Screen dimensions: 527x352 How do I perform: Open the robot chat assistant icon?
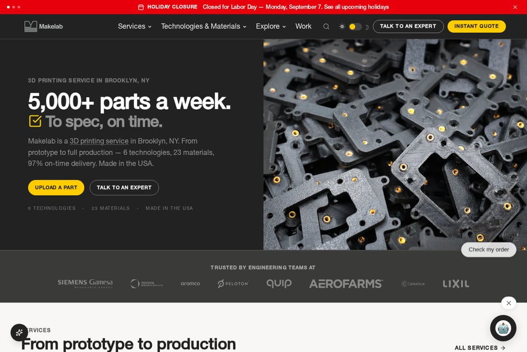pyautogui.click(x=503, y=328)
